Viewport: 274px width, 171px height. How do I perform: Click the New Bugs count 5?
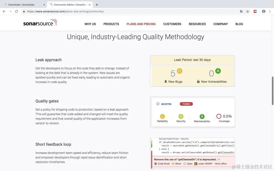(173, 73)
